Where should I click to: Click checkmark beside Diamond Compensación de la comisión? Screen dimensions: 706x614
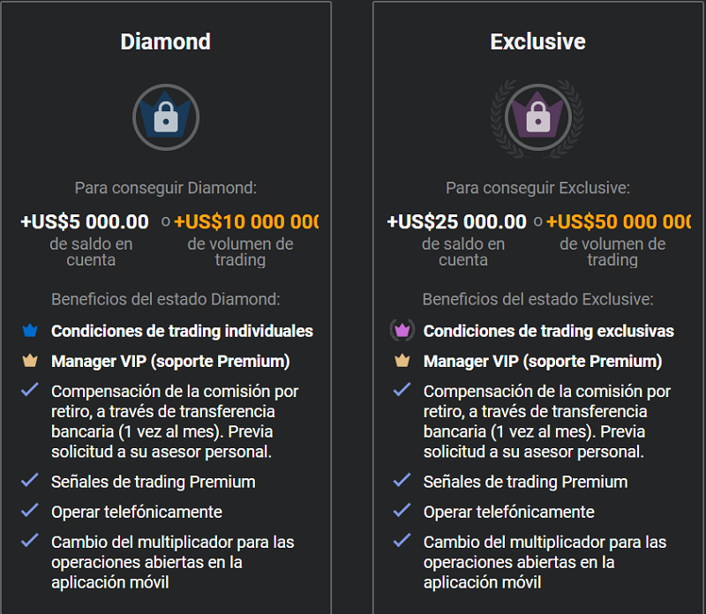31,390
